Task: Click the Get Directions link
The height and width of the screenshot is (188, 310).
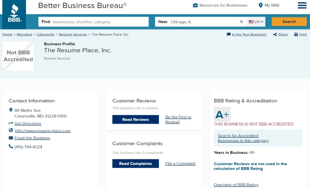Action: pyautogui.click(x=28, y=123)
